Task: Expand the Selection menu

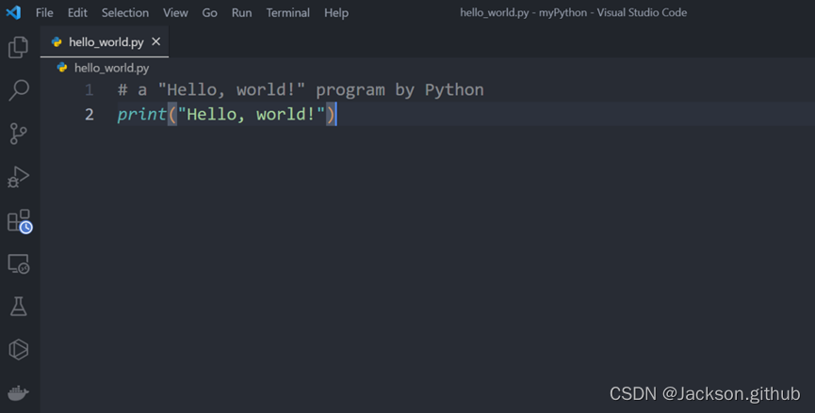Action: [x=125, y=13]
